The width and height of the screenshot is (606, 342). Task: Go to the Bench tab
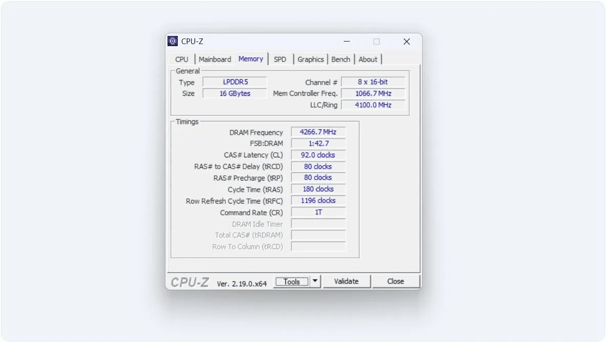341,59
